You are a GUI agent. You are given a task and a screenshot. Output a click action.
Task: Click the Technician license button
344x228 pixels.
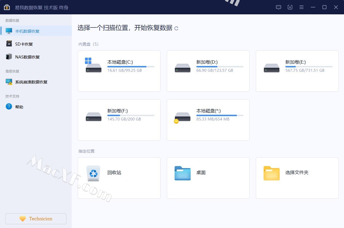[36, 219]
